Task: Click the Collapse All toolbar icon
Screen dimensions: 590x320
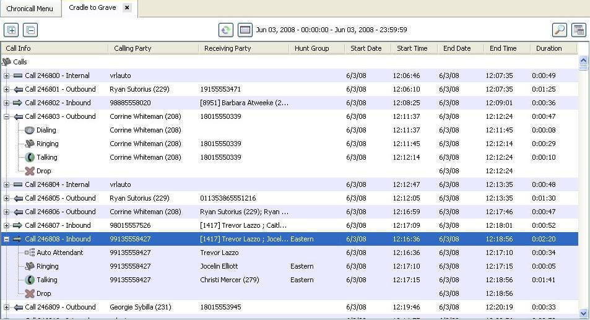Action: [x=30, y=30]
